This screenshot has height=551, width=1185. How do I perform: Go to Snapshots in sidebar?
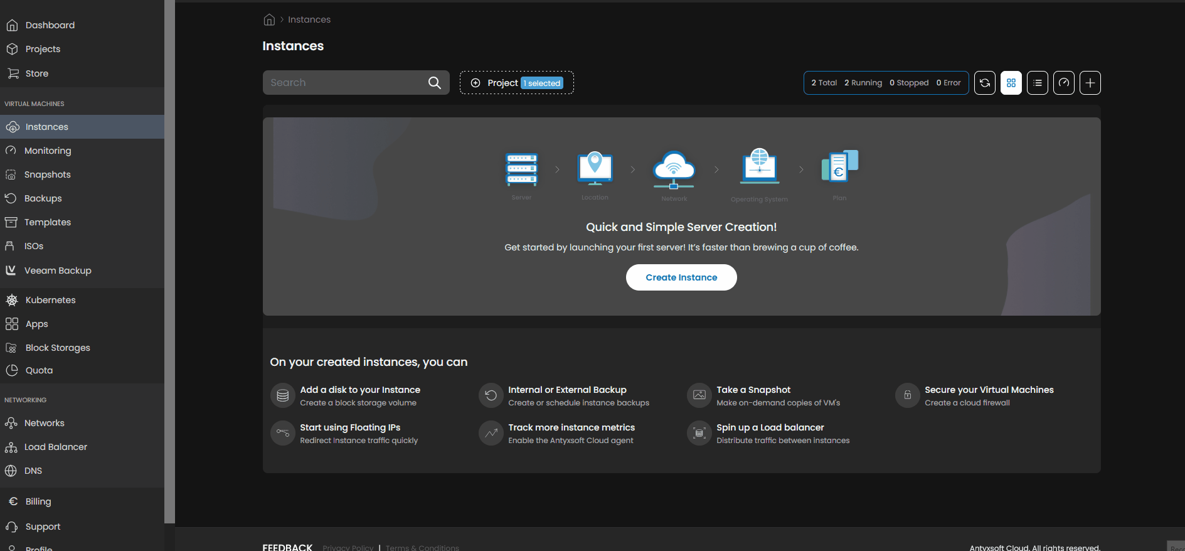[47, 174]
